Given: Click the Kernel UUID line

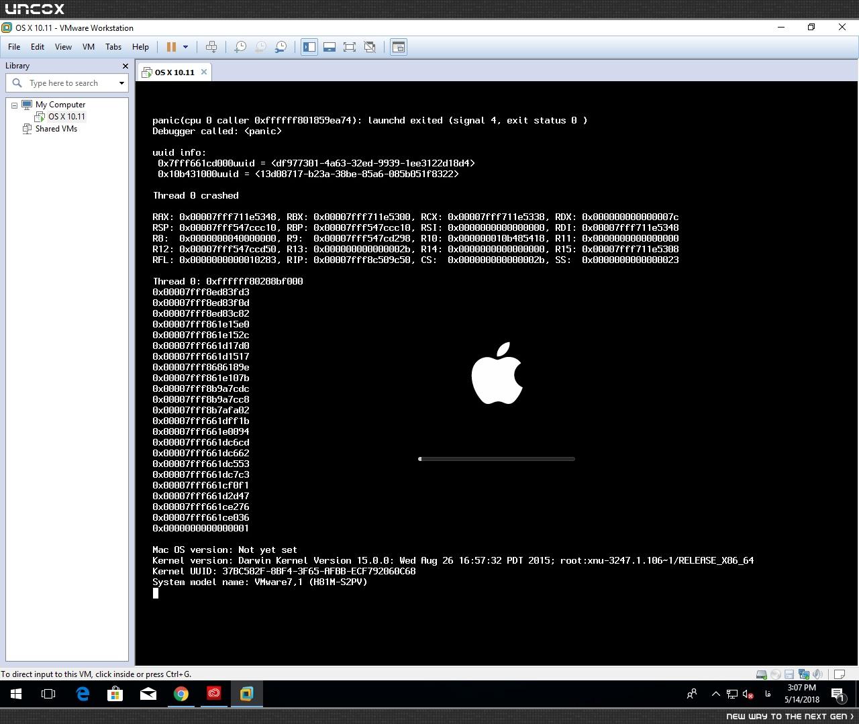Looking at the screenshot, I should 284,572.
